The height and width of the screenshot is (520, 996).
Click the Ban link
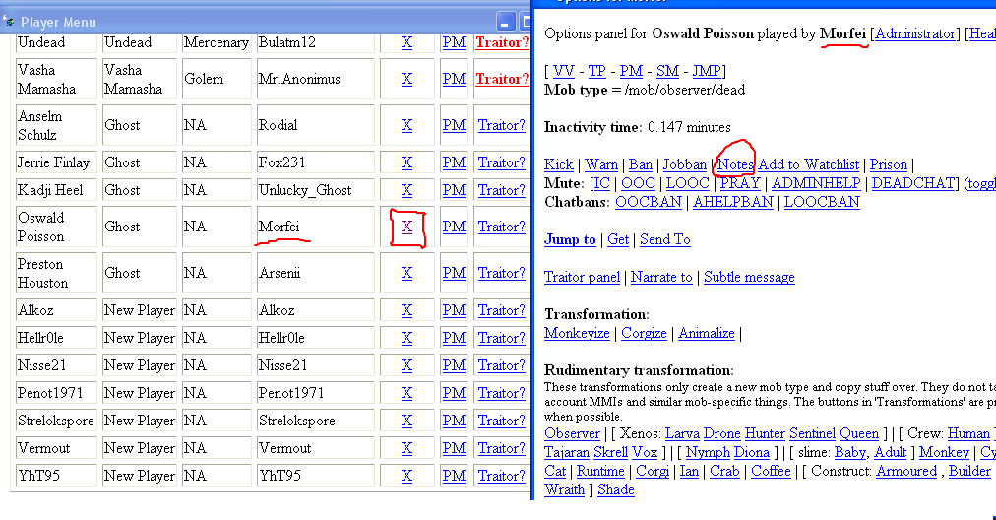[641, 164]
